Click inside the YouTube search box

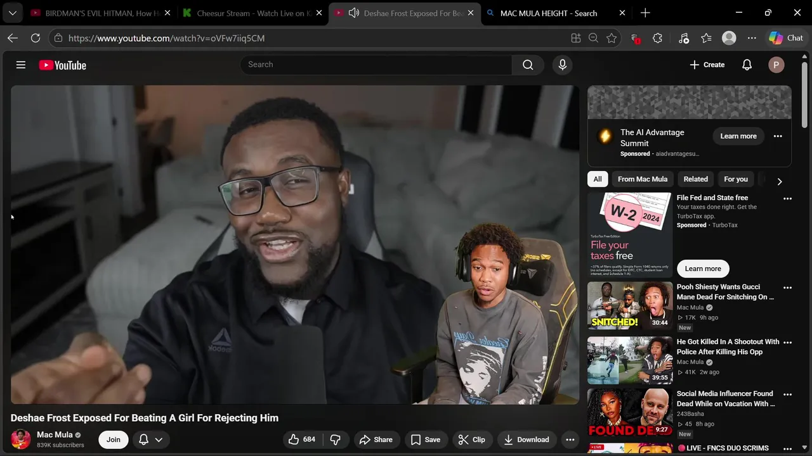coord(376,65)
